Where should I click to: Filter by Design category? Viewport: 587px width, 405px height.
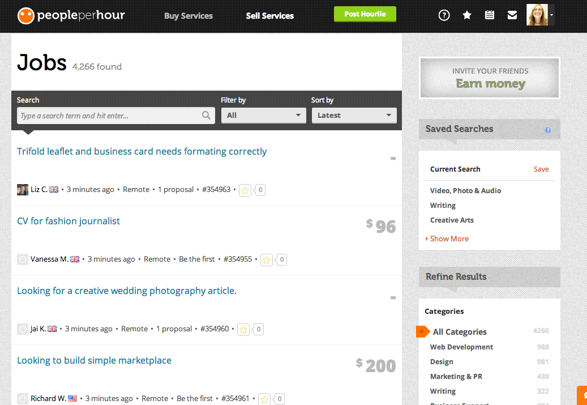click(x=442, y=361)
